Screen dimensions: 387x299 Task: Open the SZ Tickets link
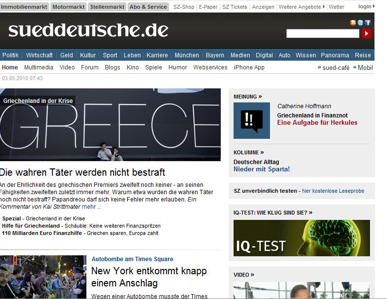[235, 7]
